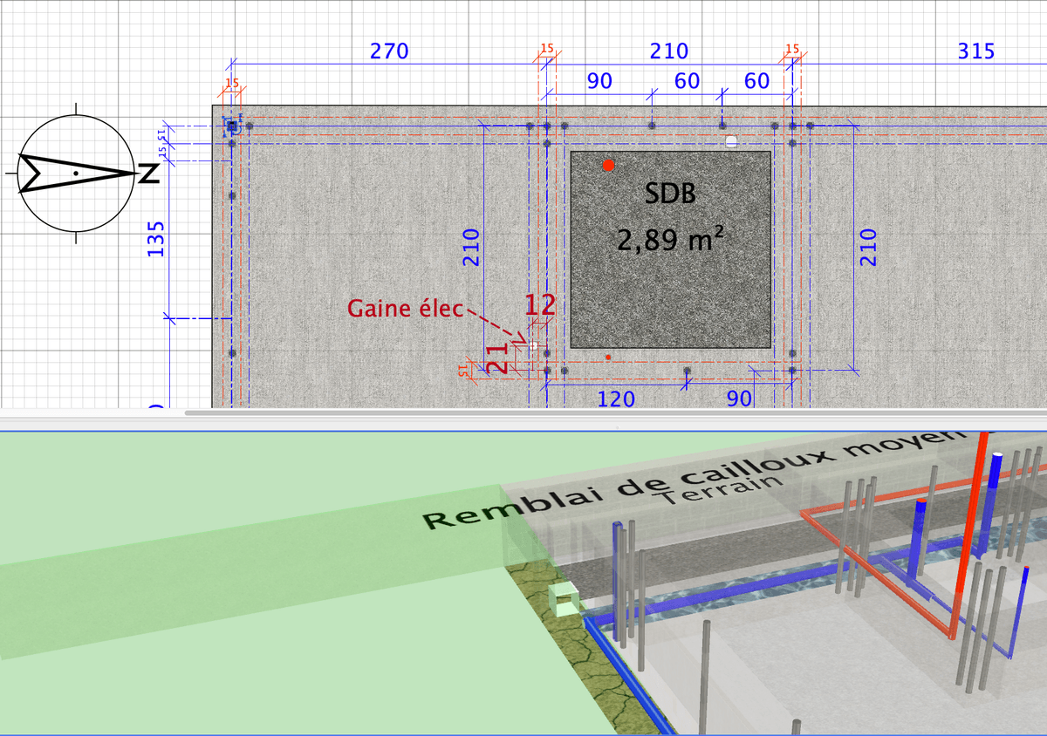Click the Gaine élec red text annotation
The width and height of the screenshot is (1047, 736).
(407, 309)
